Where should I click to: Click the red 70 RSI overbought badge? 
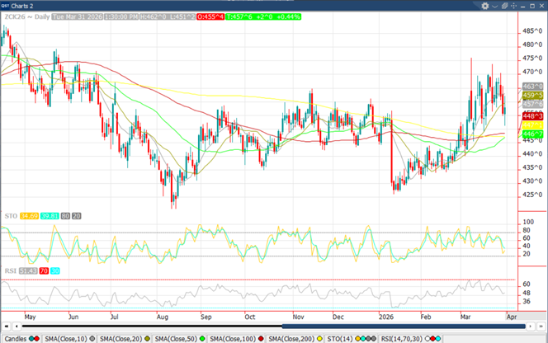45,270
